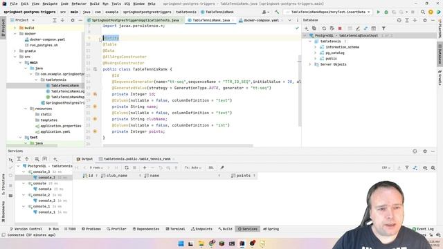Screen dimensions: 443x249
Task: Open Windows Start menu on taskbar
Action: (181, 243)
